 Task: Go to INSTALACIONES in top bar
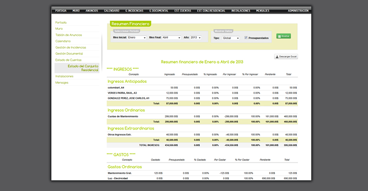coord(241,11)
